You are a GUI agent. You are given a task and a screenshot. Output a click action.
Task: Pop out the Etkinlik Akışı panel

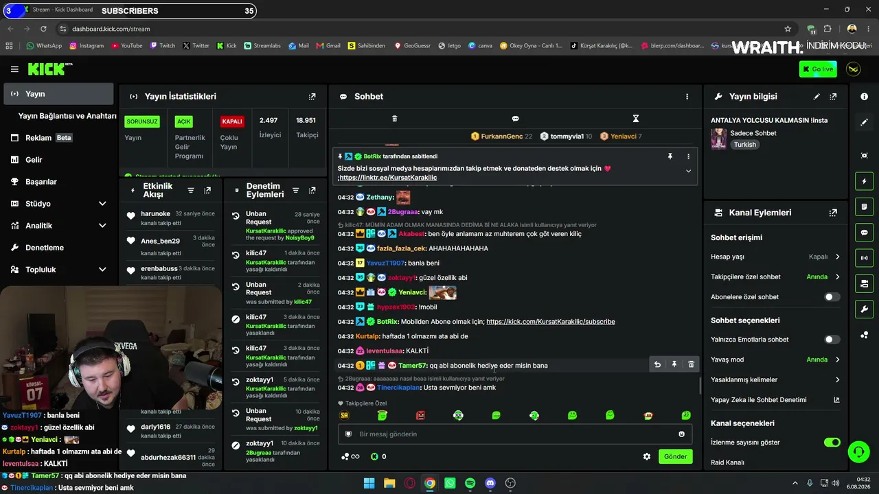(207, 190)
